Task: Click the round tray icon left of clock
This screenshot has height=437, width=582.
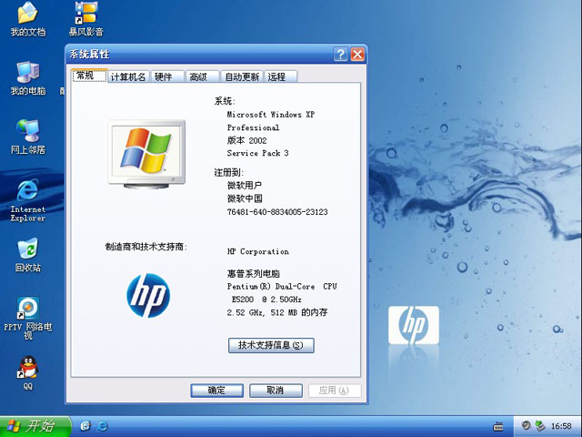Action: (526, 425)
